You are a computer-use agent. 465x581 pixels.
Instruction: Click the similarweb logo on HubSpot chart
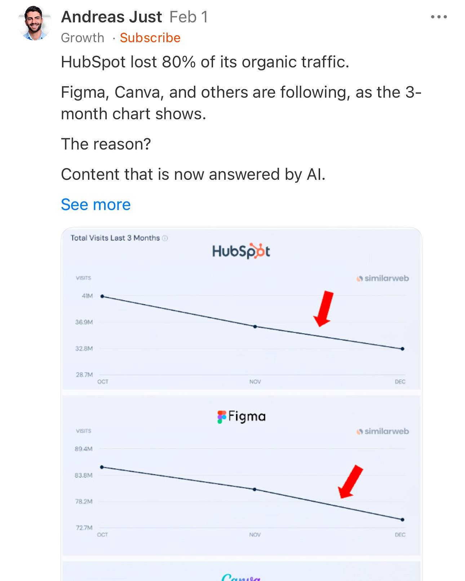tap(383, 278)
